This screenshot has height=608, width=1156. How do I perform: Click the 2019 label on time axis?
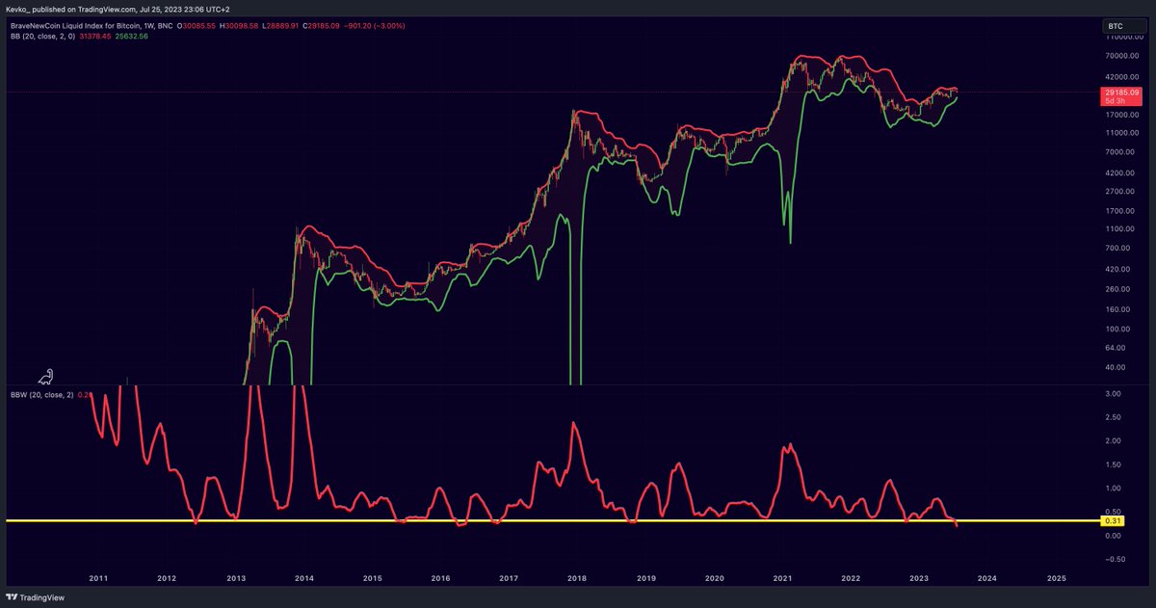click(x=645, y=578)
